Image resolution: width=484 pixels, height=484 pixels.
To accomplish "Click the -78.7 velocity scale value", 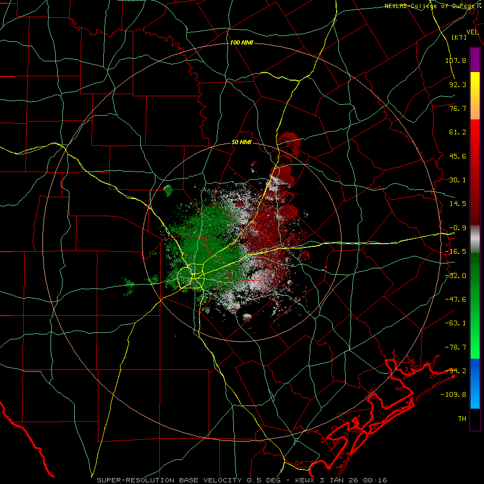I will 455,347.
